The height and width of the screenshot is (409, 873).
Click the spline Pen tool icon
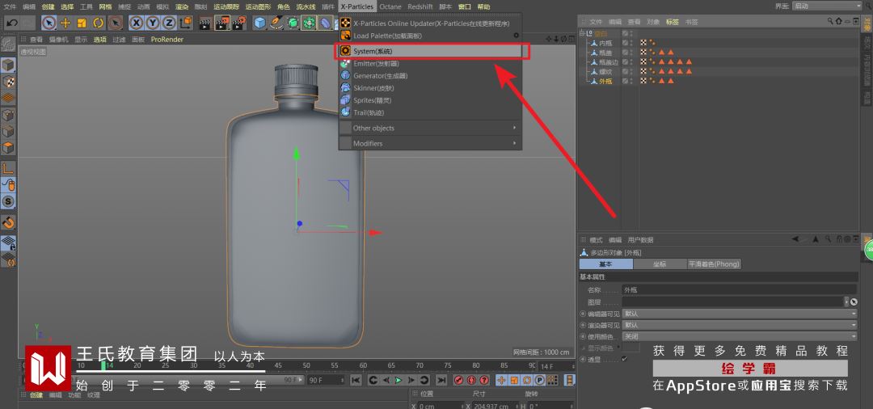tap(276, 23)
